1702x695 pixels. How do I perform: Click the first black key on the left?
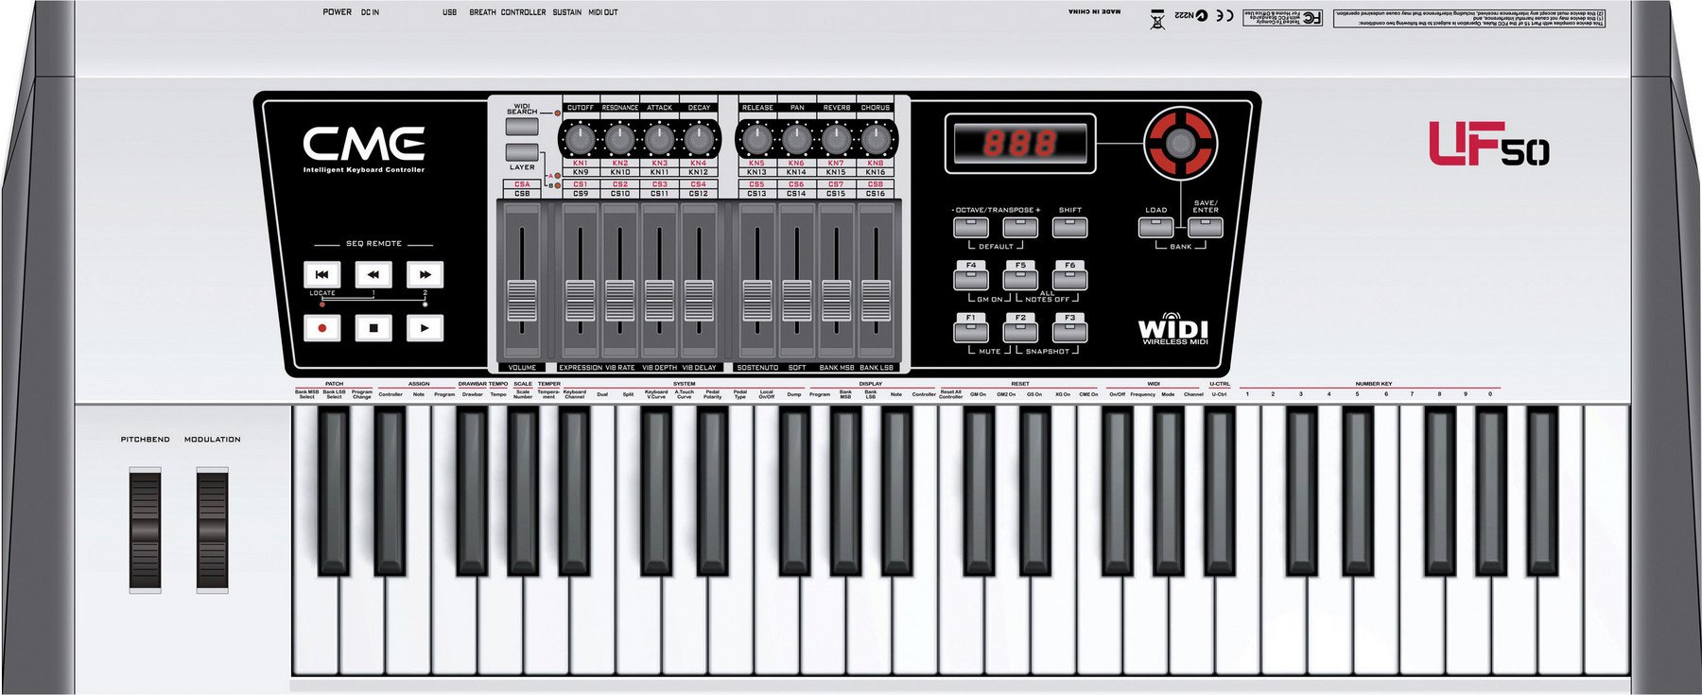pos(332,490)
